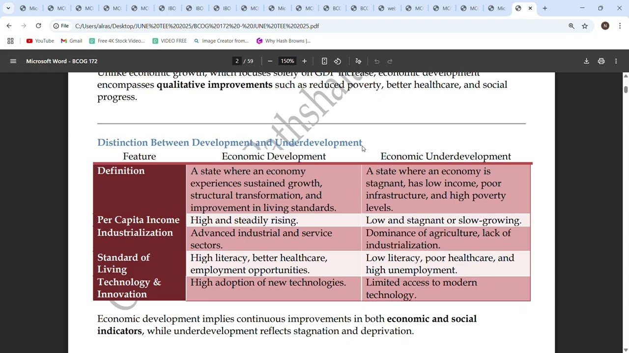This screenshot has height=353, width=629.
Task: Rotate the PDF counterclockwise
Action: click(x=338, y=61)
